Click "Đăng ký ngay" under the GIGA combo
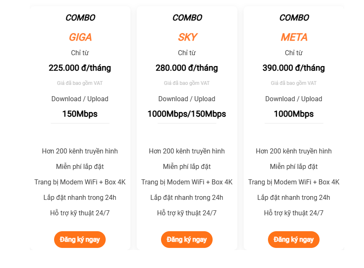The image size is (364, 268). click(80, 240)
